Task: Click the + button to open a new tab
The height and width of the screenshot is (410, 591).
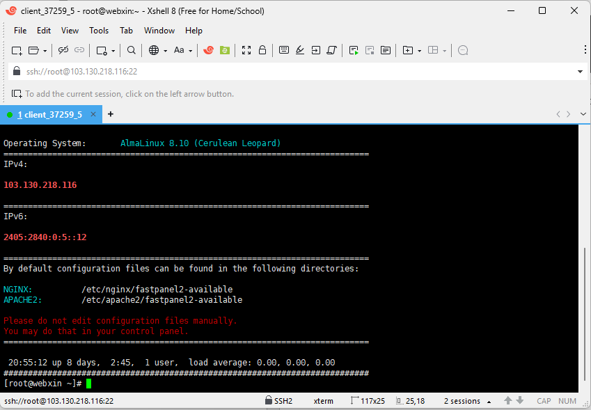Action: pyautogui.click(x=110, y=113)
